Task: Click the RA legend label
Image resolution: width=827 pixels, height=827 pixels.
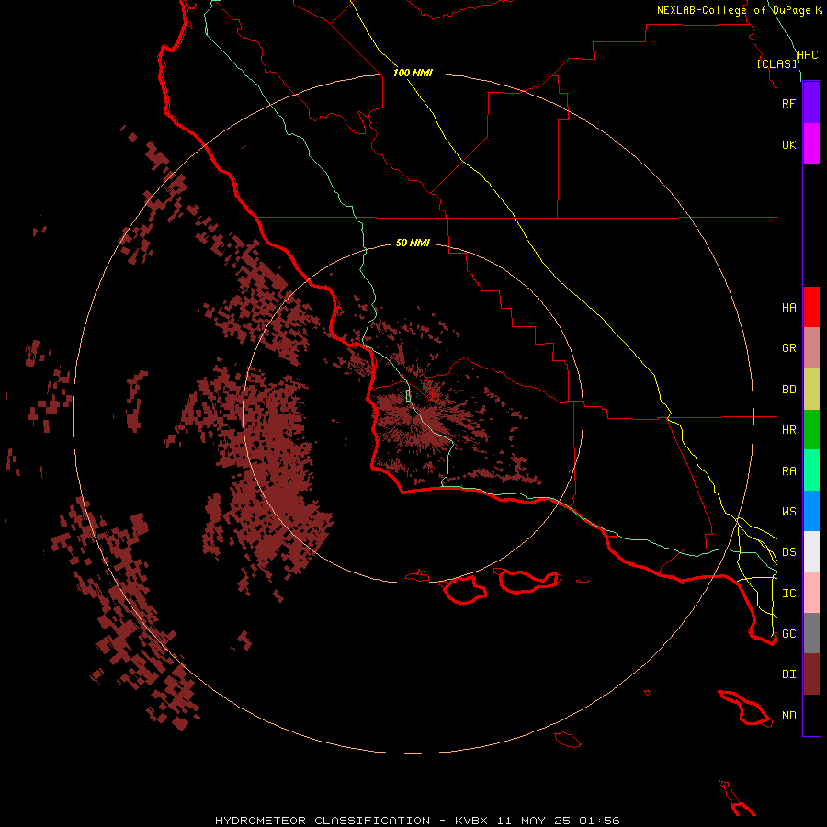Action: tap(788, 471)
